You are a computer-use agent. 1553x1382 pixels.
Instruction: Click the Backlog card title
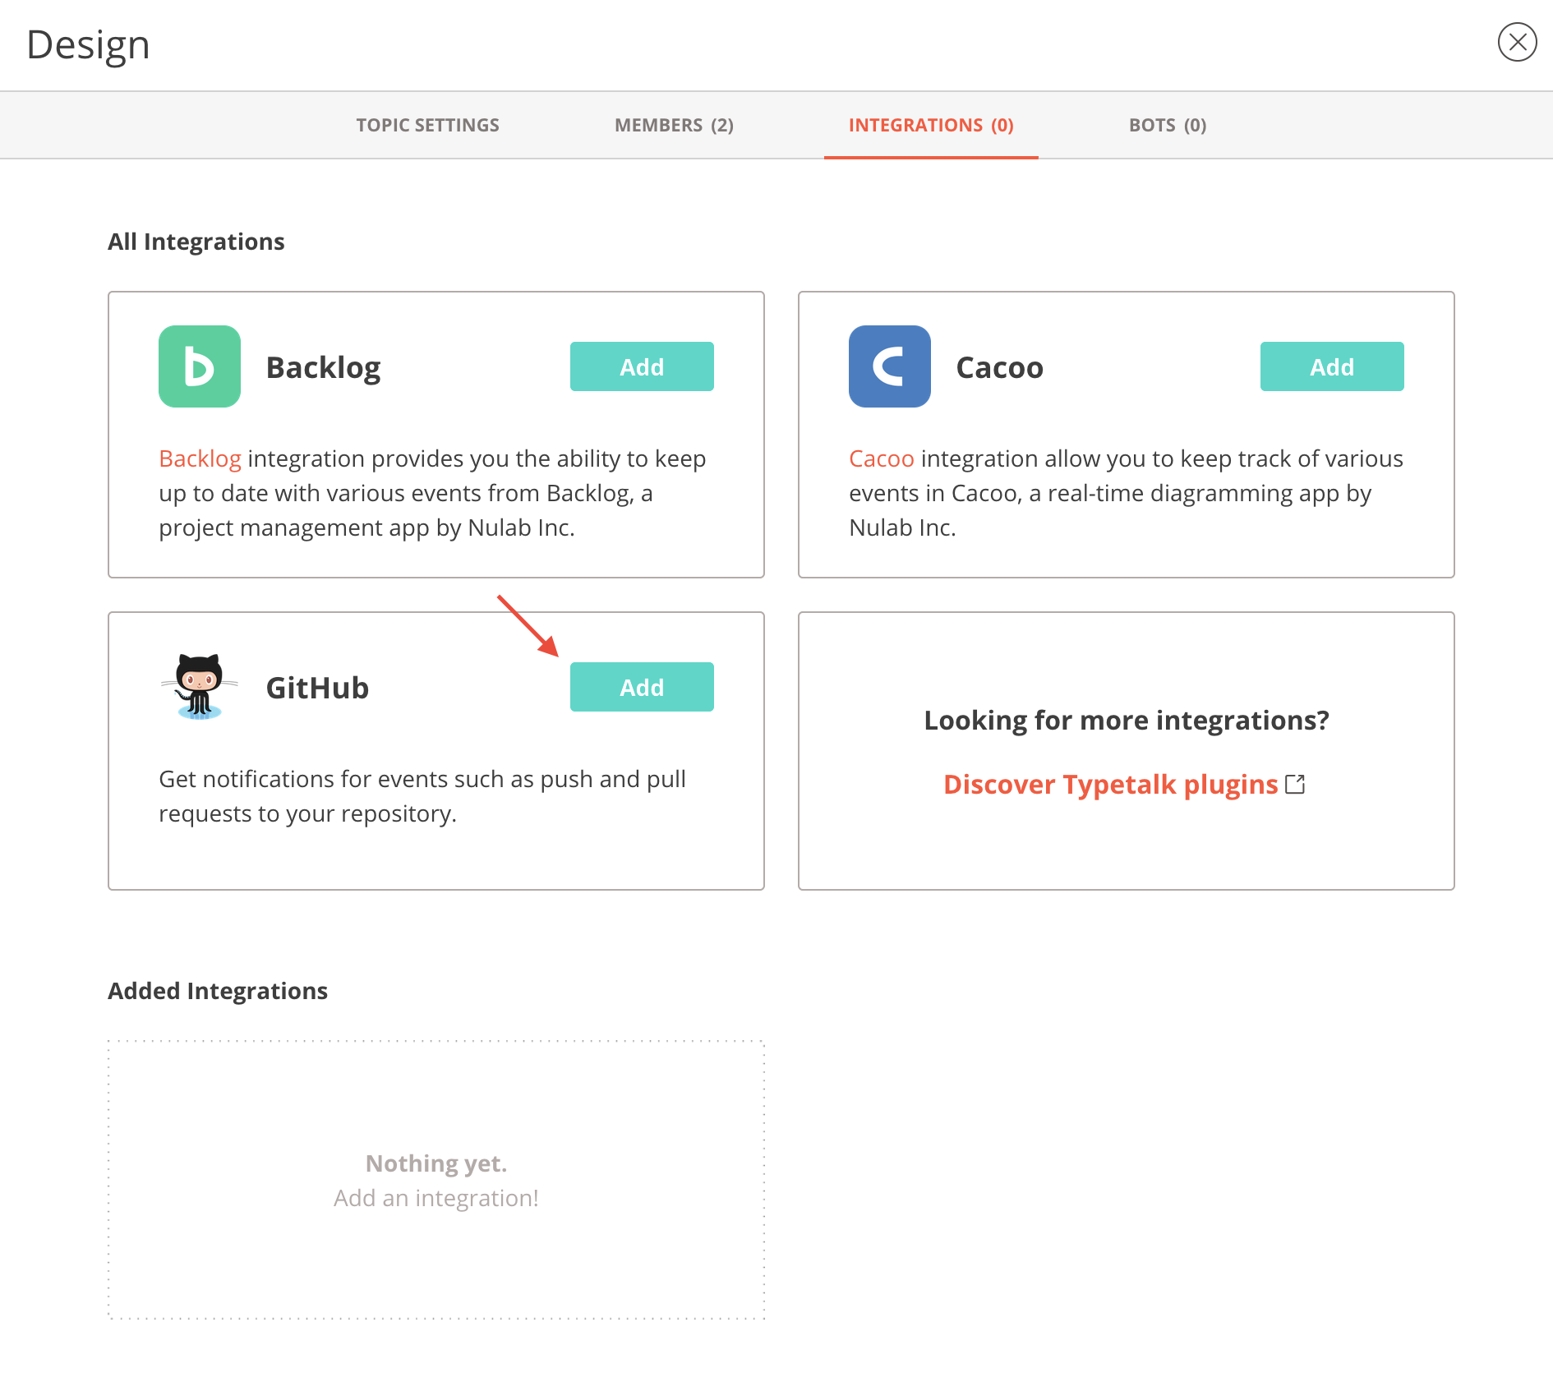click(323, 367)
